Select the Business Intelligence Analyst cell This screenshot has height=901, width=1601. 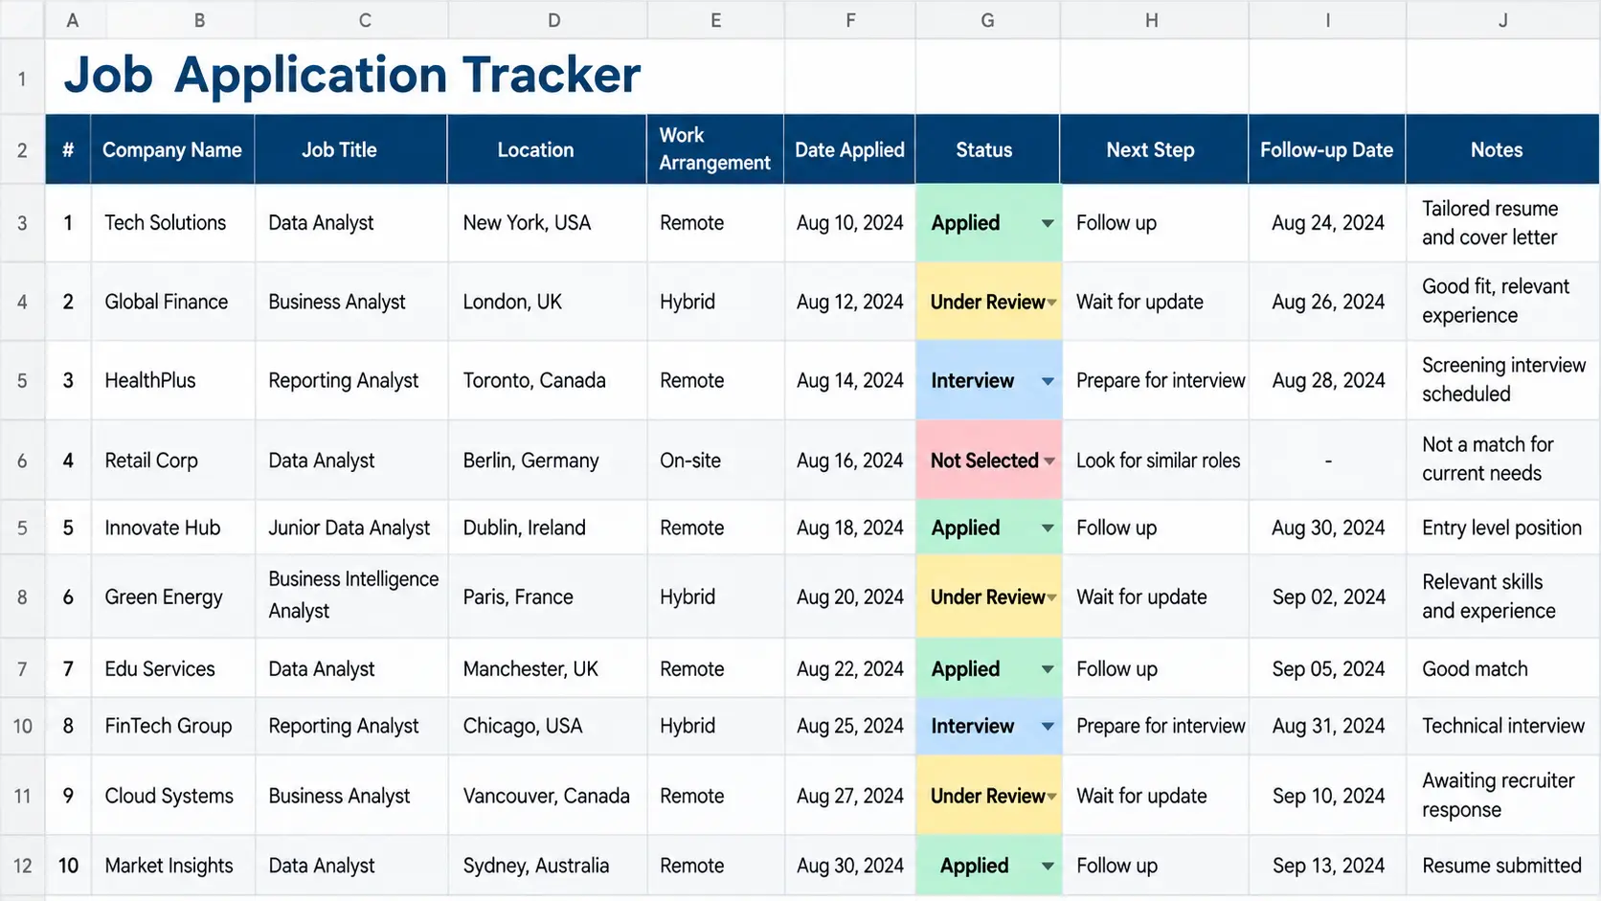(351, 597)
